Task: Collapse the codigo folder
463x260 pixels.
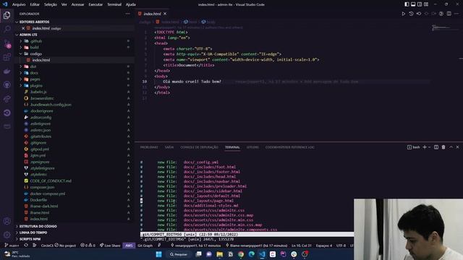Action: pyautogui.click(x=35, y=53)
